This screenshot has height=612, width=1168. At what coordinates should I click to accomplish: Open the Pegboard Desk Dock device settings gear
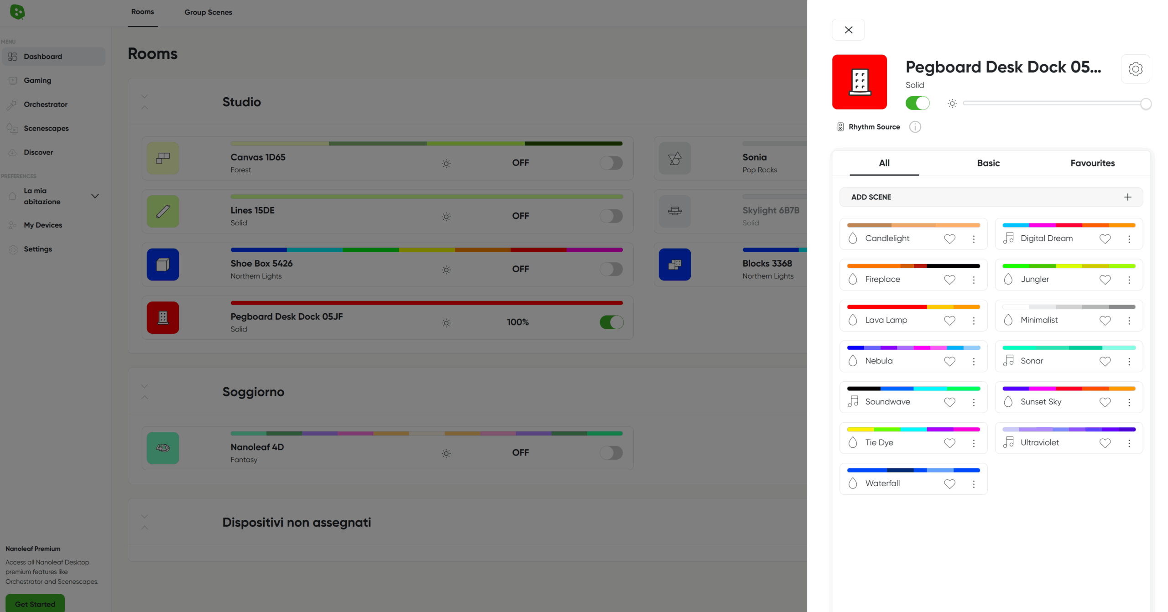pyautogui.click(x=1135, y=69)
